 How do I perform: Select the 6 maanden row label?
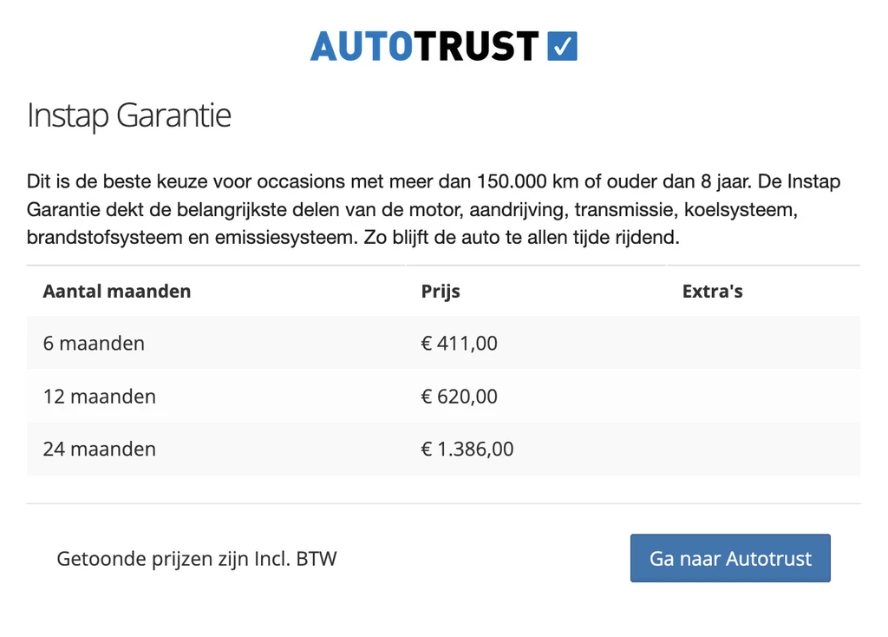[x=94, y=344]
